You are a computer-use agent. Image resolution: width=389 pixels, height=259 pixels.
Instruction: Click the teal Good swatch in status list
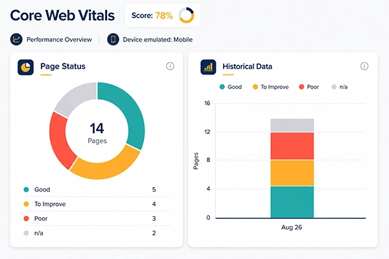coord(26,190)
